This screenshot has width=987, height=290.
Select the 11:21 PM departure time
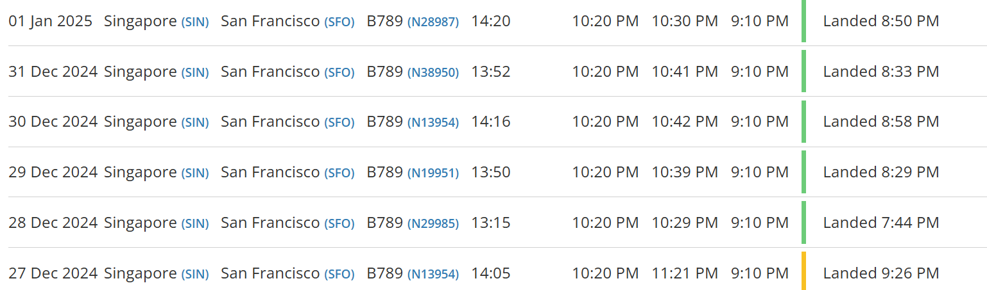point(685,273)
